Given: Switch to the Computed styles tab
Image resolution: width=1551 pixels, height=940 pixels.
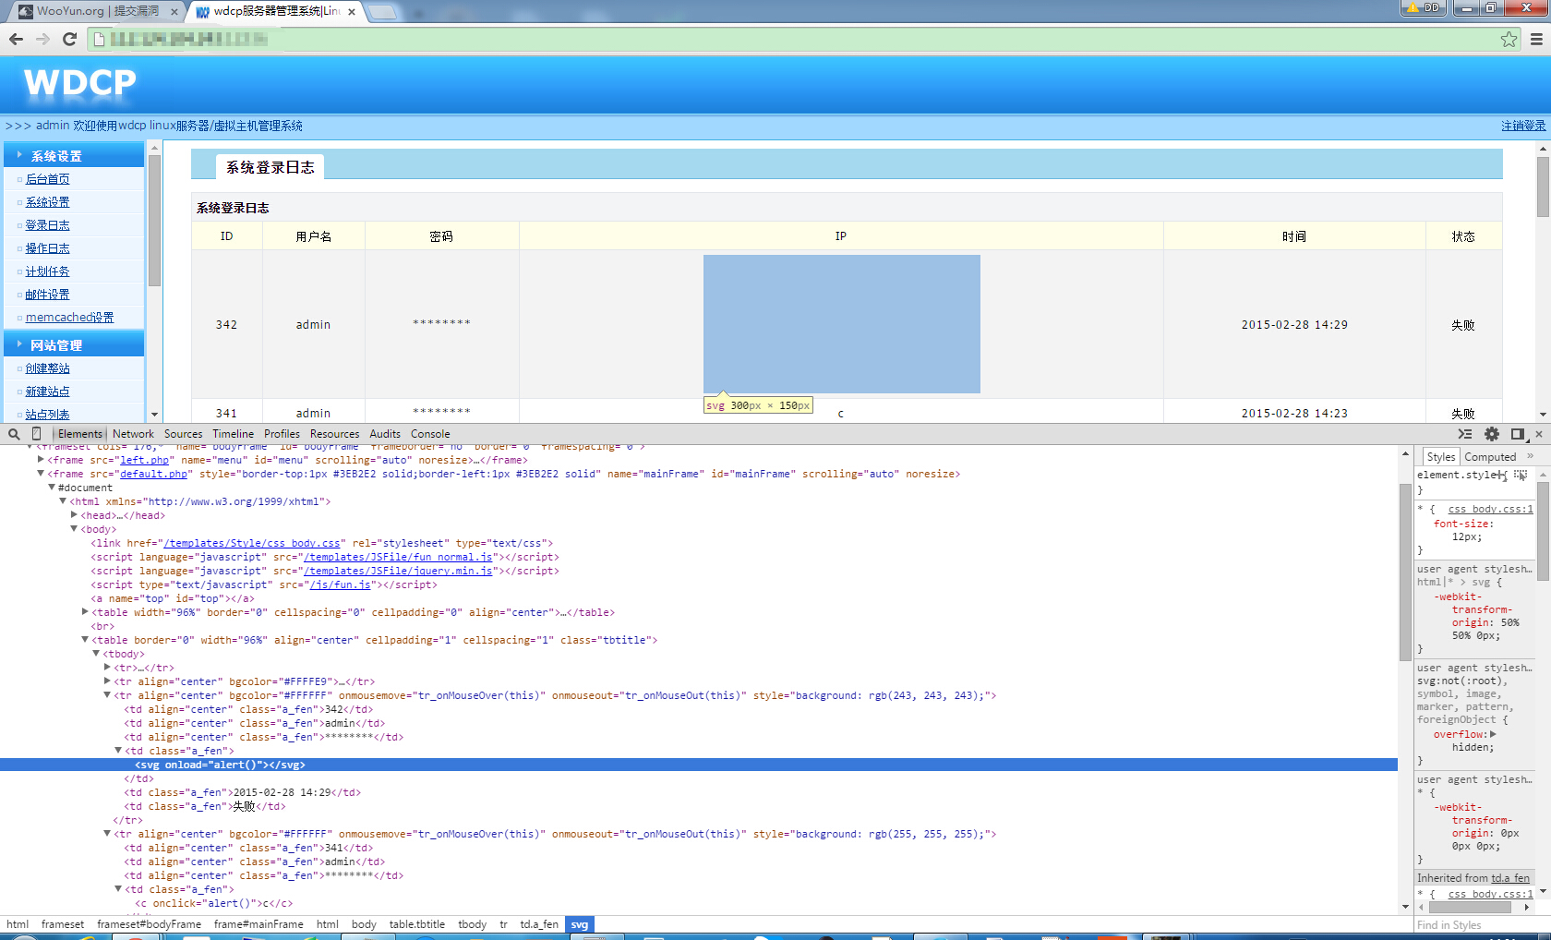Looking at the screenshot, I should point(1490,457).
